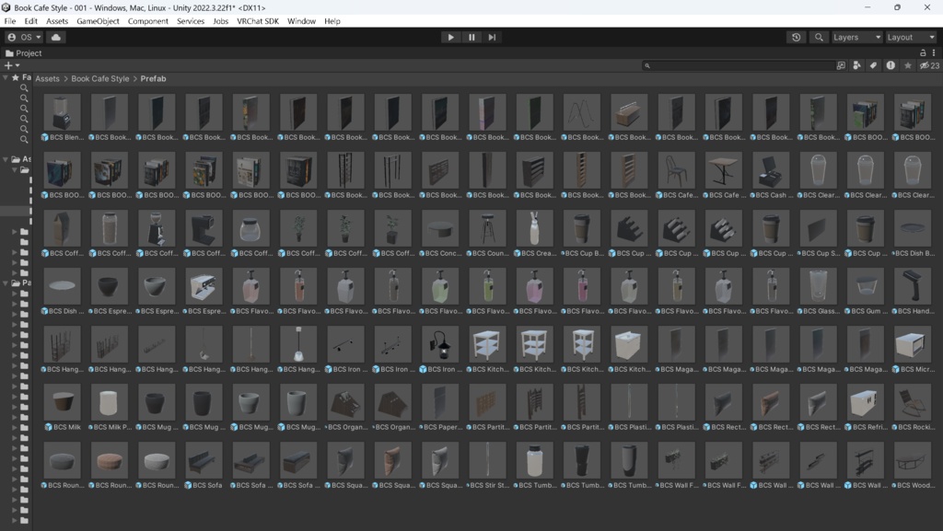
Task: Open the Edit menu
Action: point(30,21)
